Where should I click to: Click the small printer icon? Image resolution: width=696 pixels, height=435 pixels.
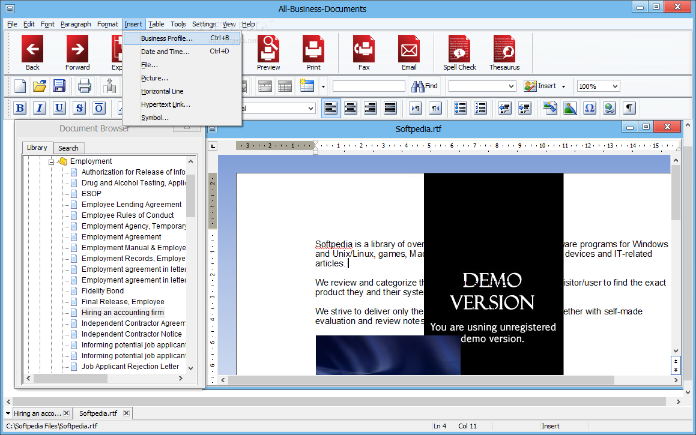84,86
